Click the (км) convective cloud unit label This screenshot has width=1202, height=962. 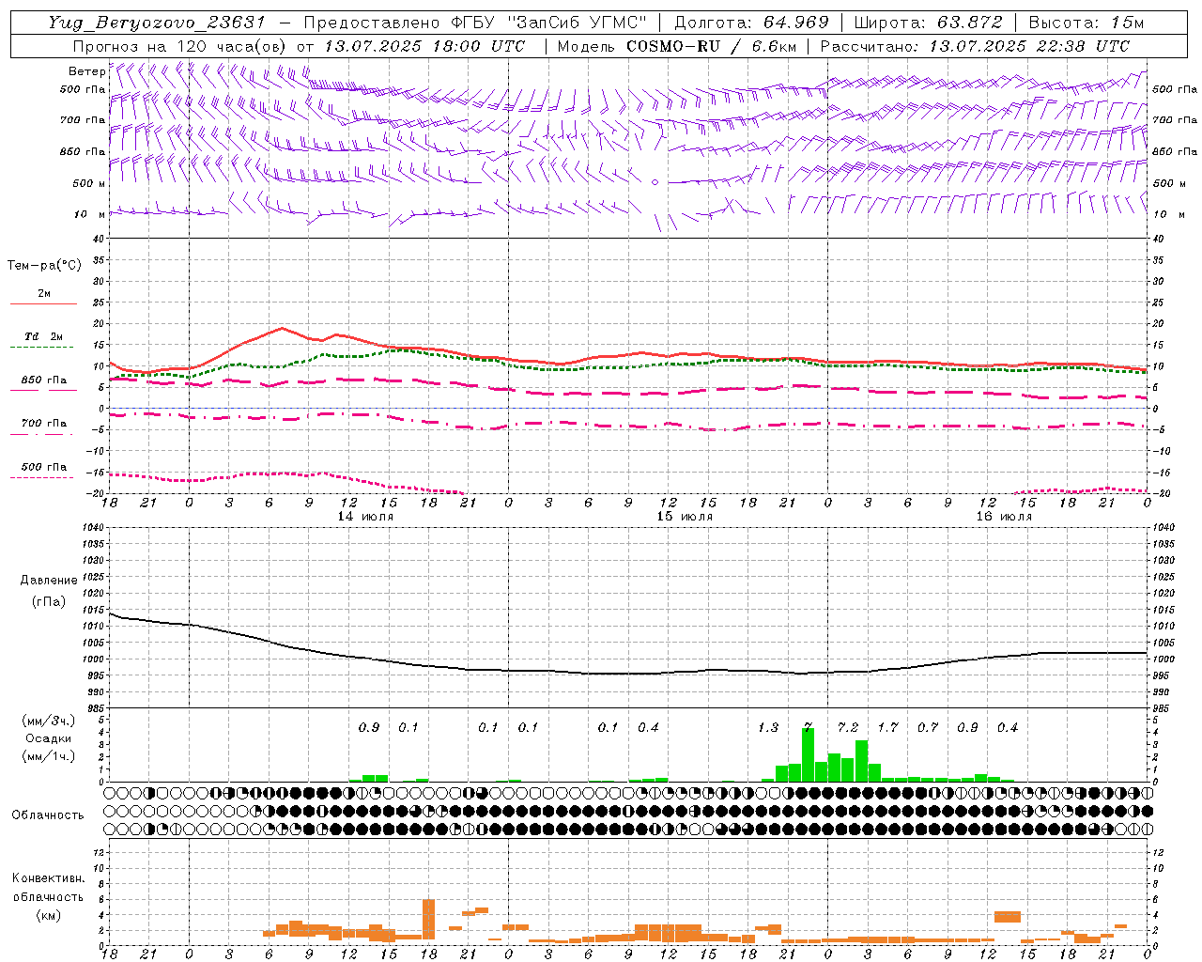(x=48, y=915)
